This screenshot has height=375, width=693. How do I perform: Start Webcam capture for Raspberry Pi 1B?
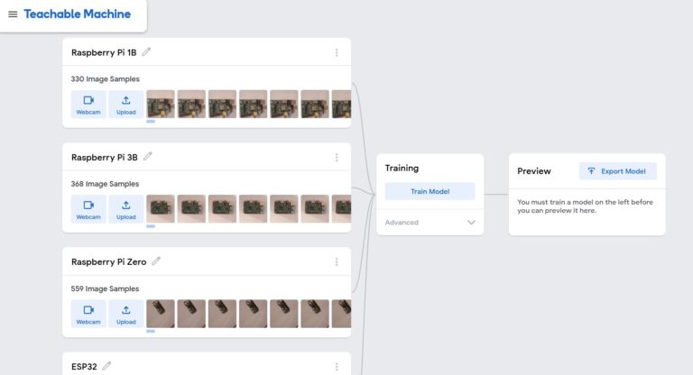point(88,105)
